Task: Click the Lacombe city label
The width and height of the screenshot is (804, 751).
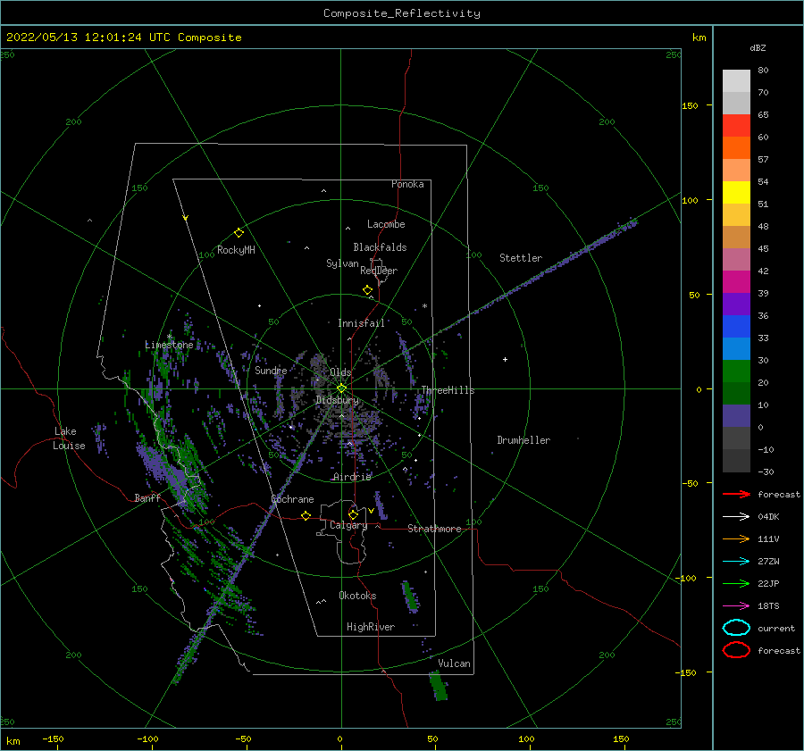Action: coord(386,224)
